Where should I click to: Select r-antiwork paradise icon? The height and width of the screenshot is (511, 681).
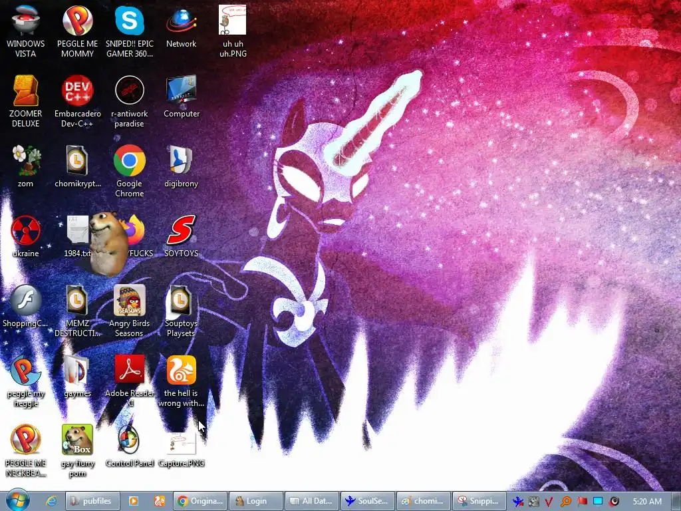130,101
